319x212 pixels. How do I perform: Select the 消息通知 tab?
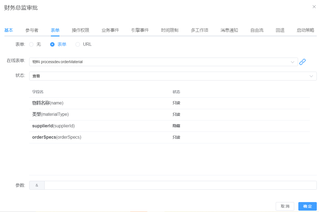tap(229, 30)
